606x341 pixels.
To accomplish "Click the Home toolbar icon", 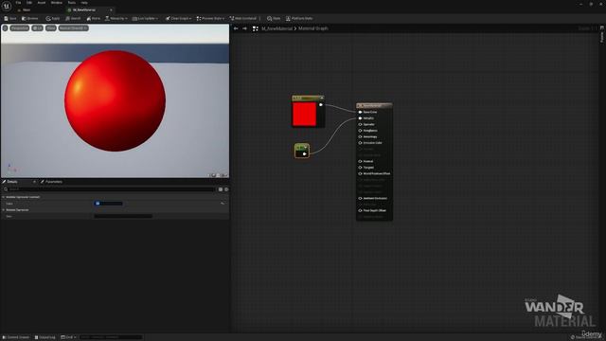I will coord(93,18).
